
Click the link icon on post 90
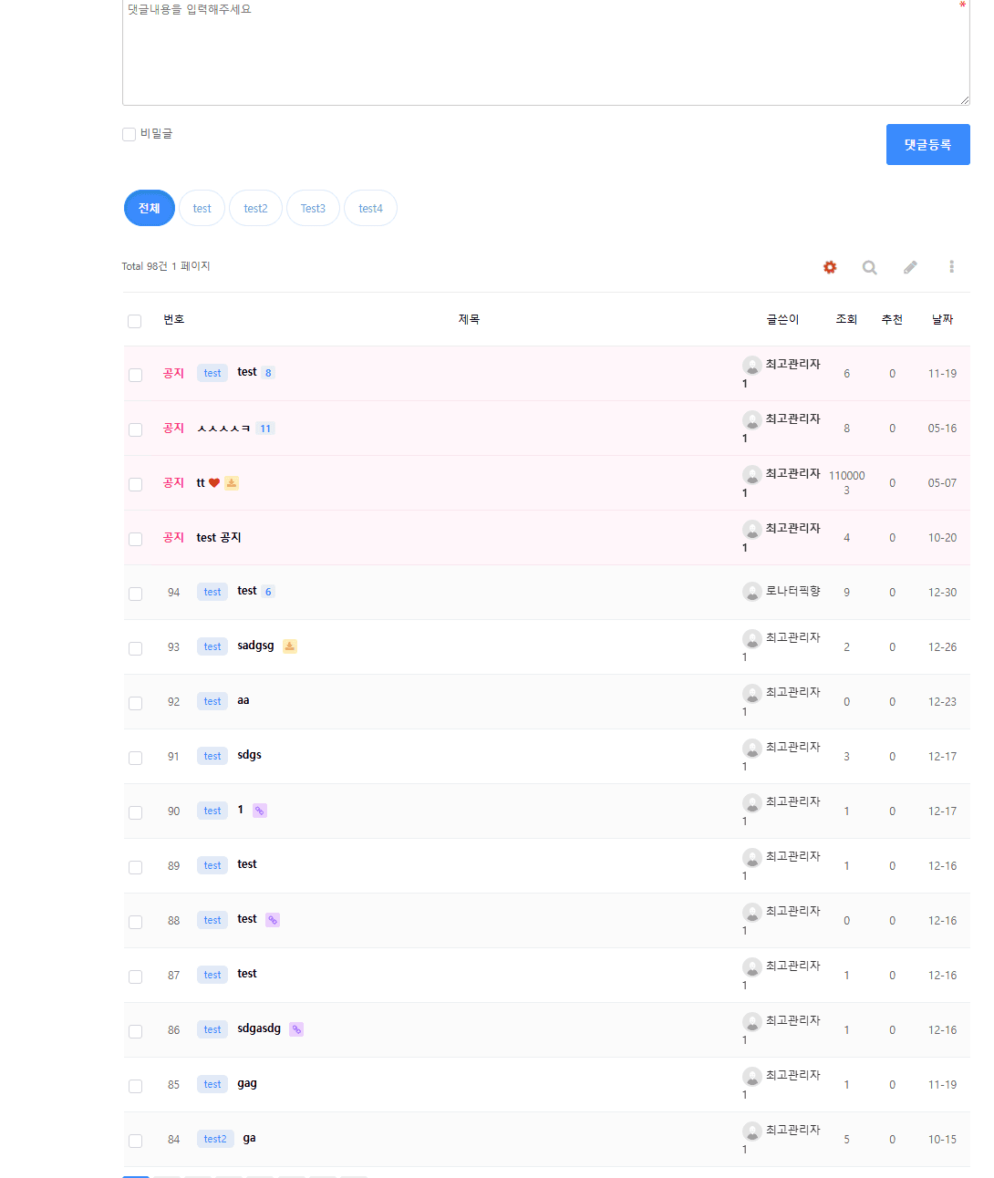pos(260,811)
